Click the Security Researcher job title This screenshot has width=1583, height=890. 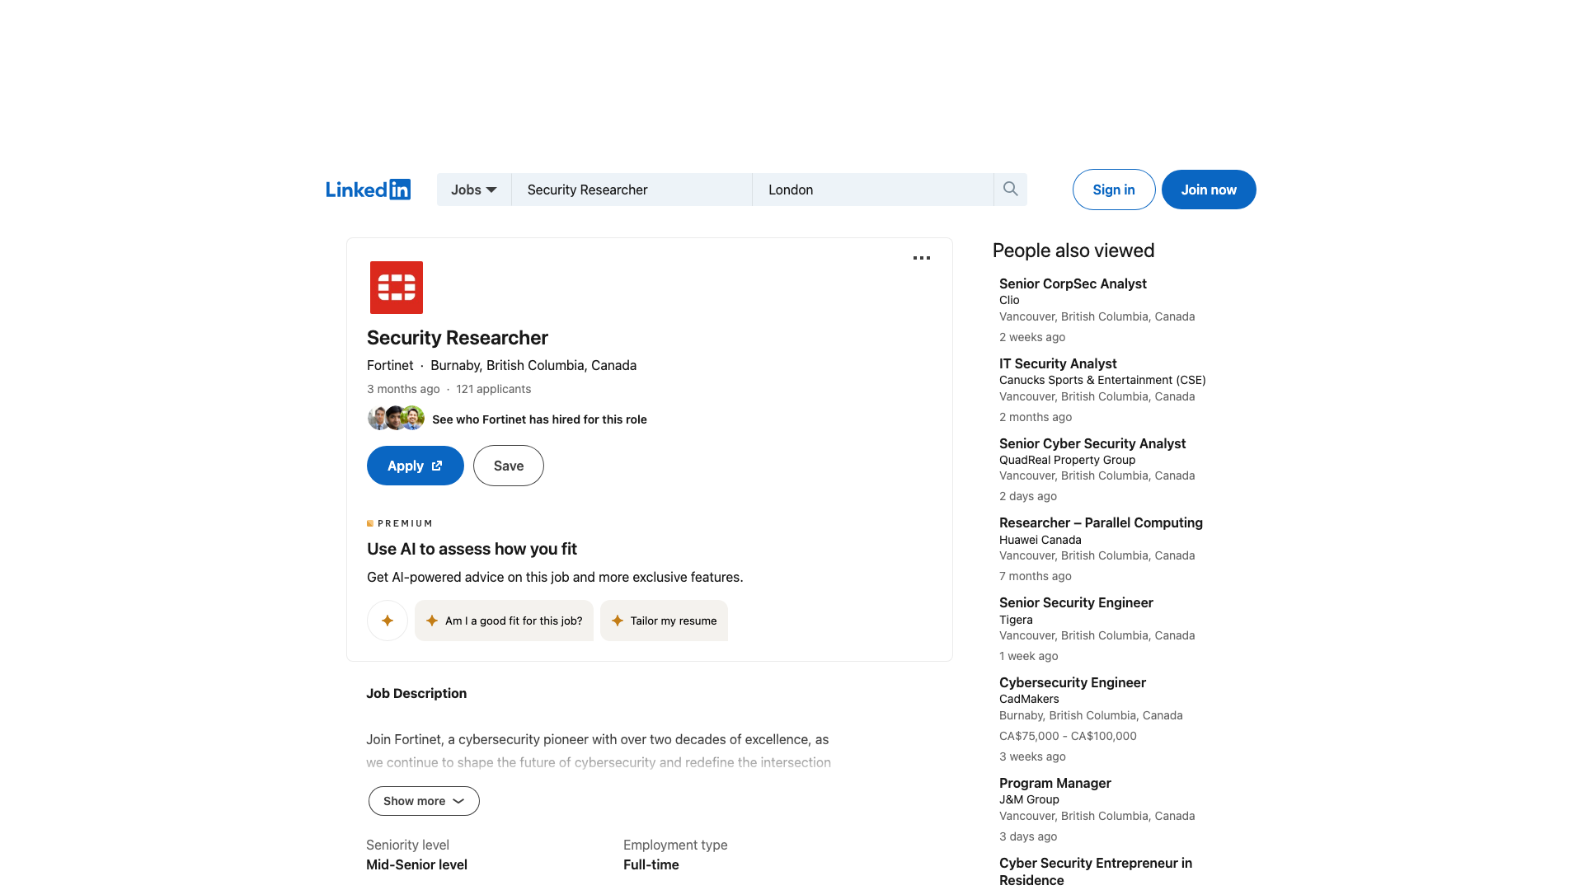458,338
